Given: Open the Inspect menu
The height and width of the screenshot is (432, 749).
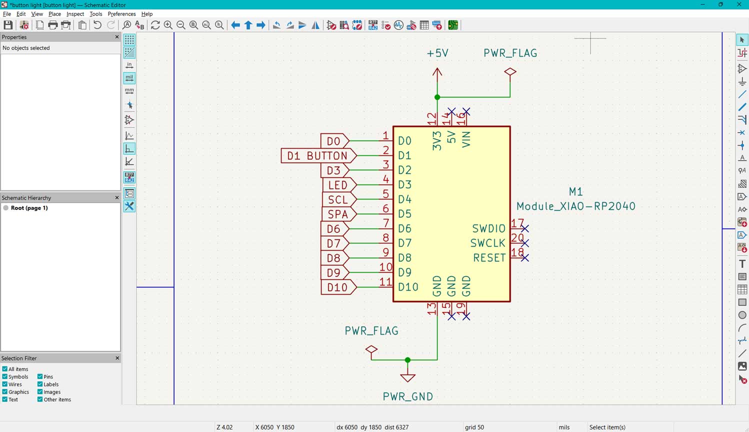Looking at the screenshot, I should tap(75, 13).
